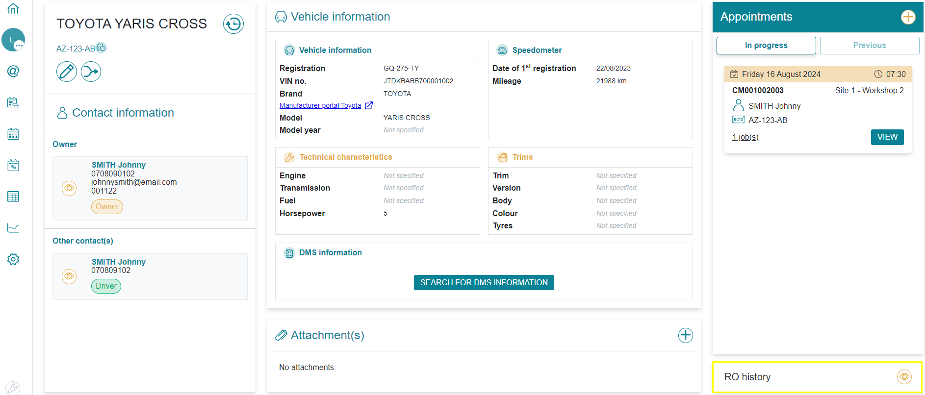Click model value YARIS CROSS
925x395 pixels.
click(x=407, y=118)
